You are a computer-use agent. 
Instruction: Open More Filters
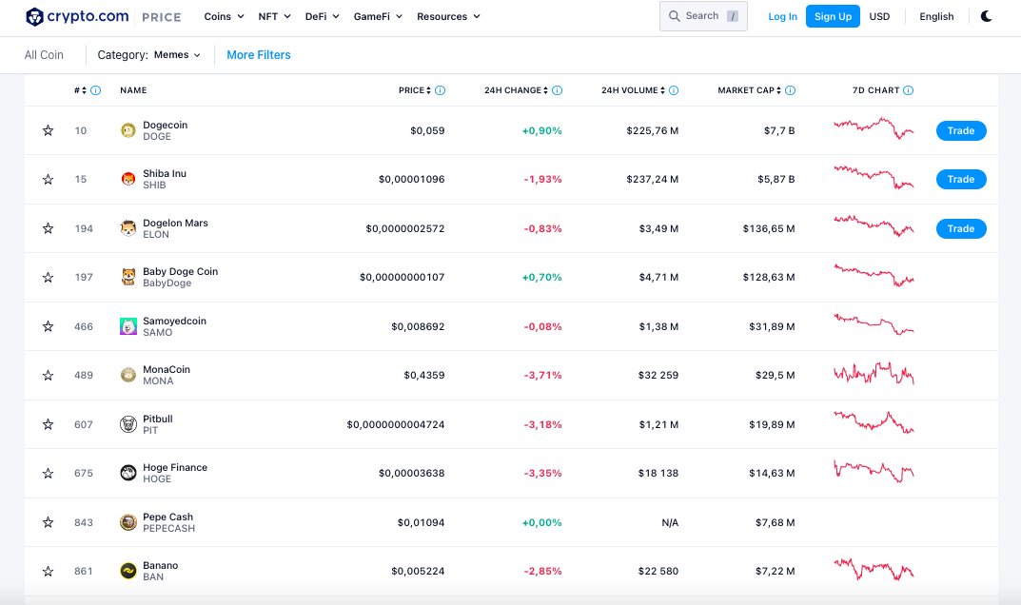click(259, 55)
